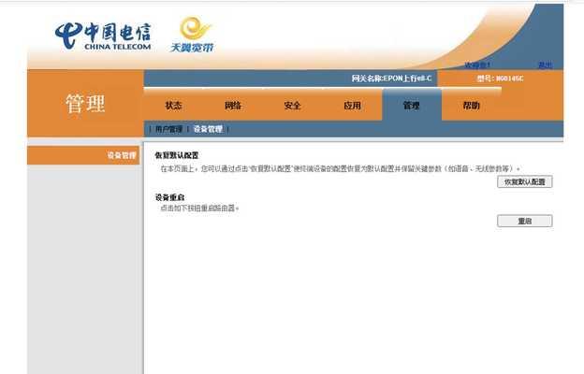The width and height of the screenshot is (584, 374).
Task: Click the 重启 button
Action: 525,221
